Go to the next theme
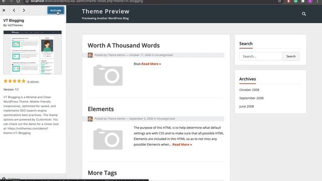Screen dimensions: 322x181 pos(24,10)
